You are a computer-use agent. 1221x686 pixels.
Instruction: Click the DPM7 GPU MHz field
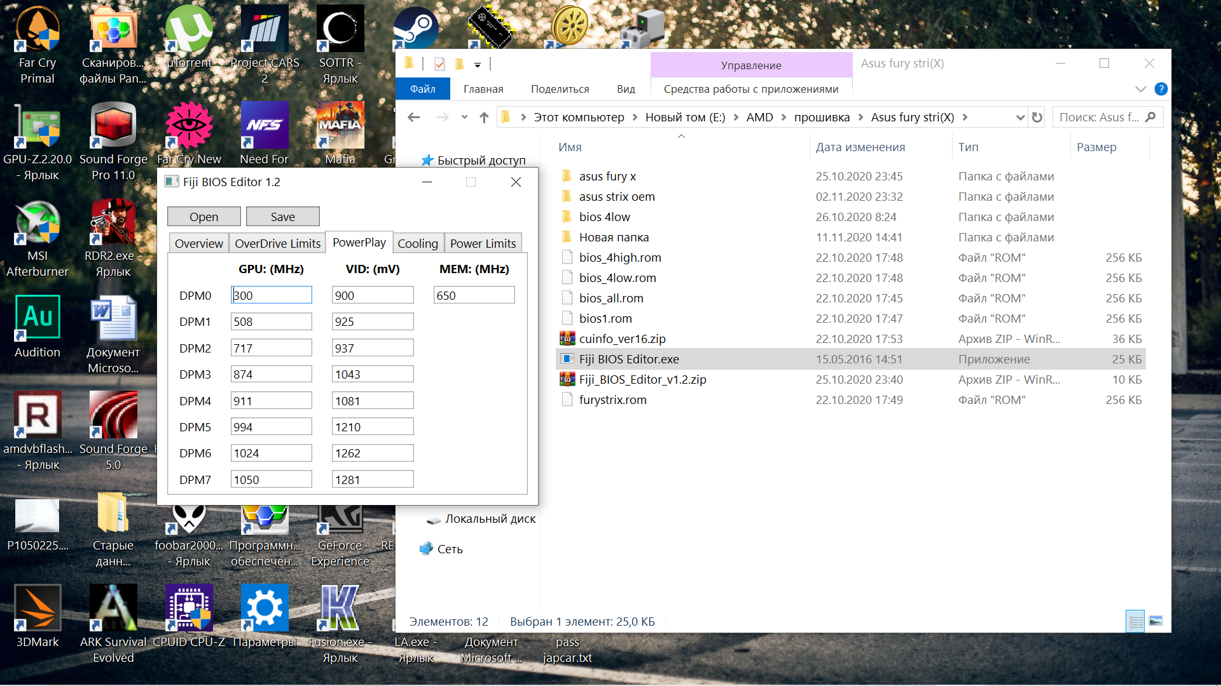click(271, 480)
